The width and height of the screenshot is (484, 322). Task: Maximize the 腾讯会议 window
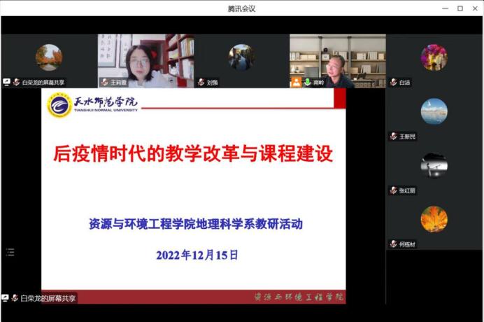[x=460, y=8]
